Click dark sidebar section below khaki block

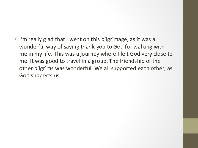(x=190, y=141)
